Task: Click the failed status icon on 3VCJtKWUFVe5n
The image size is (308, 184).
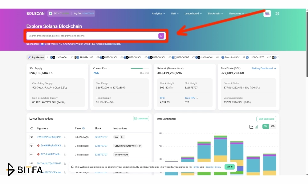Action: 38,154
